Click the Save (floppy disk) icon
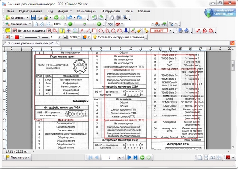Image resolution: width=238 pixels, height=169 pixels. tap(33, 17)
